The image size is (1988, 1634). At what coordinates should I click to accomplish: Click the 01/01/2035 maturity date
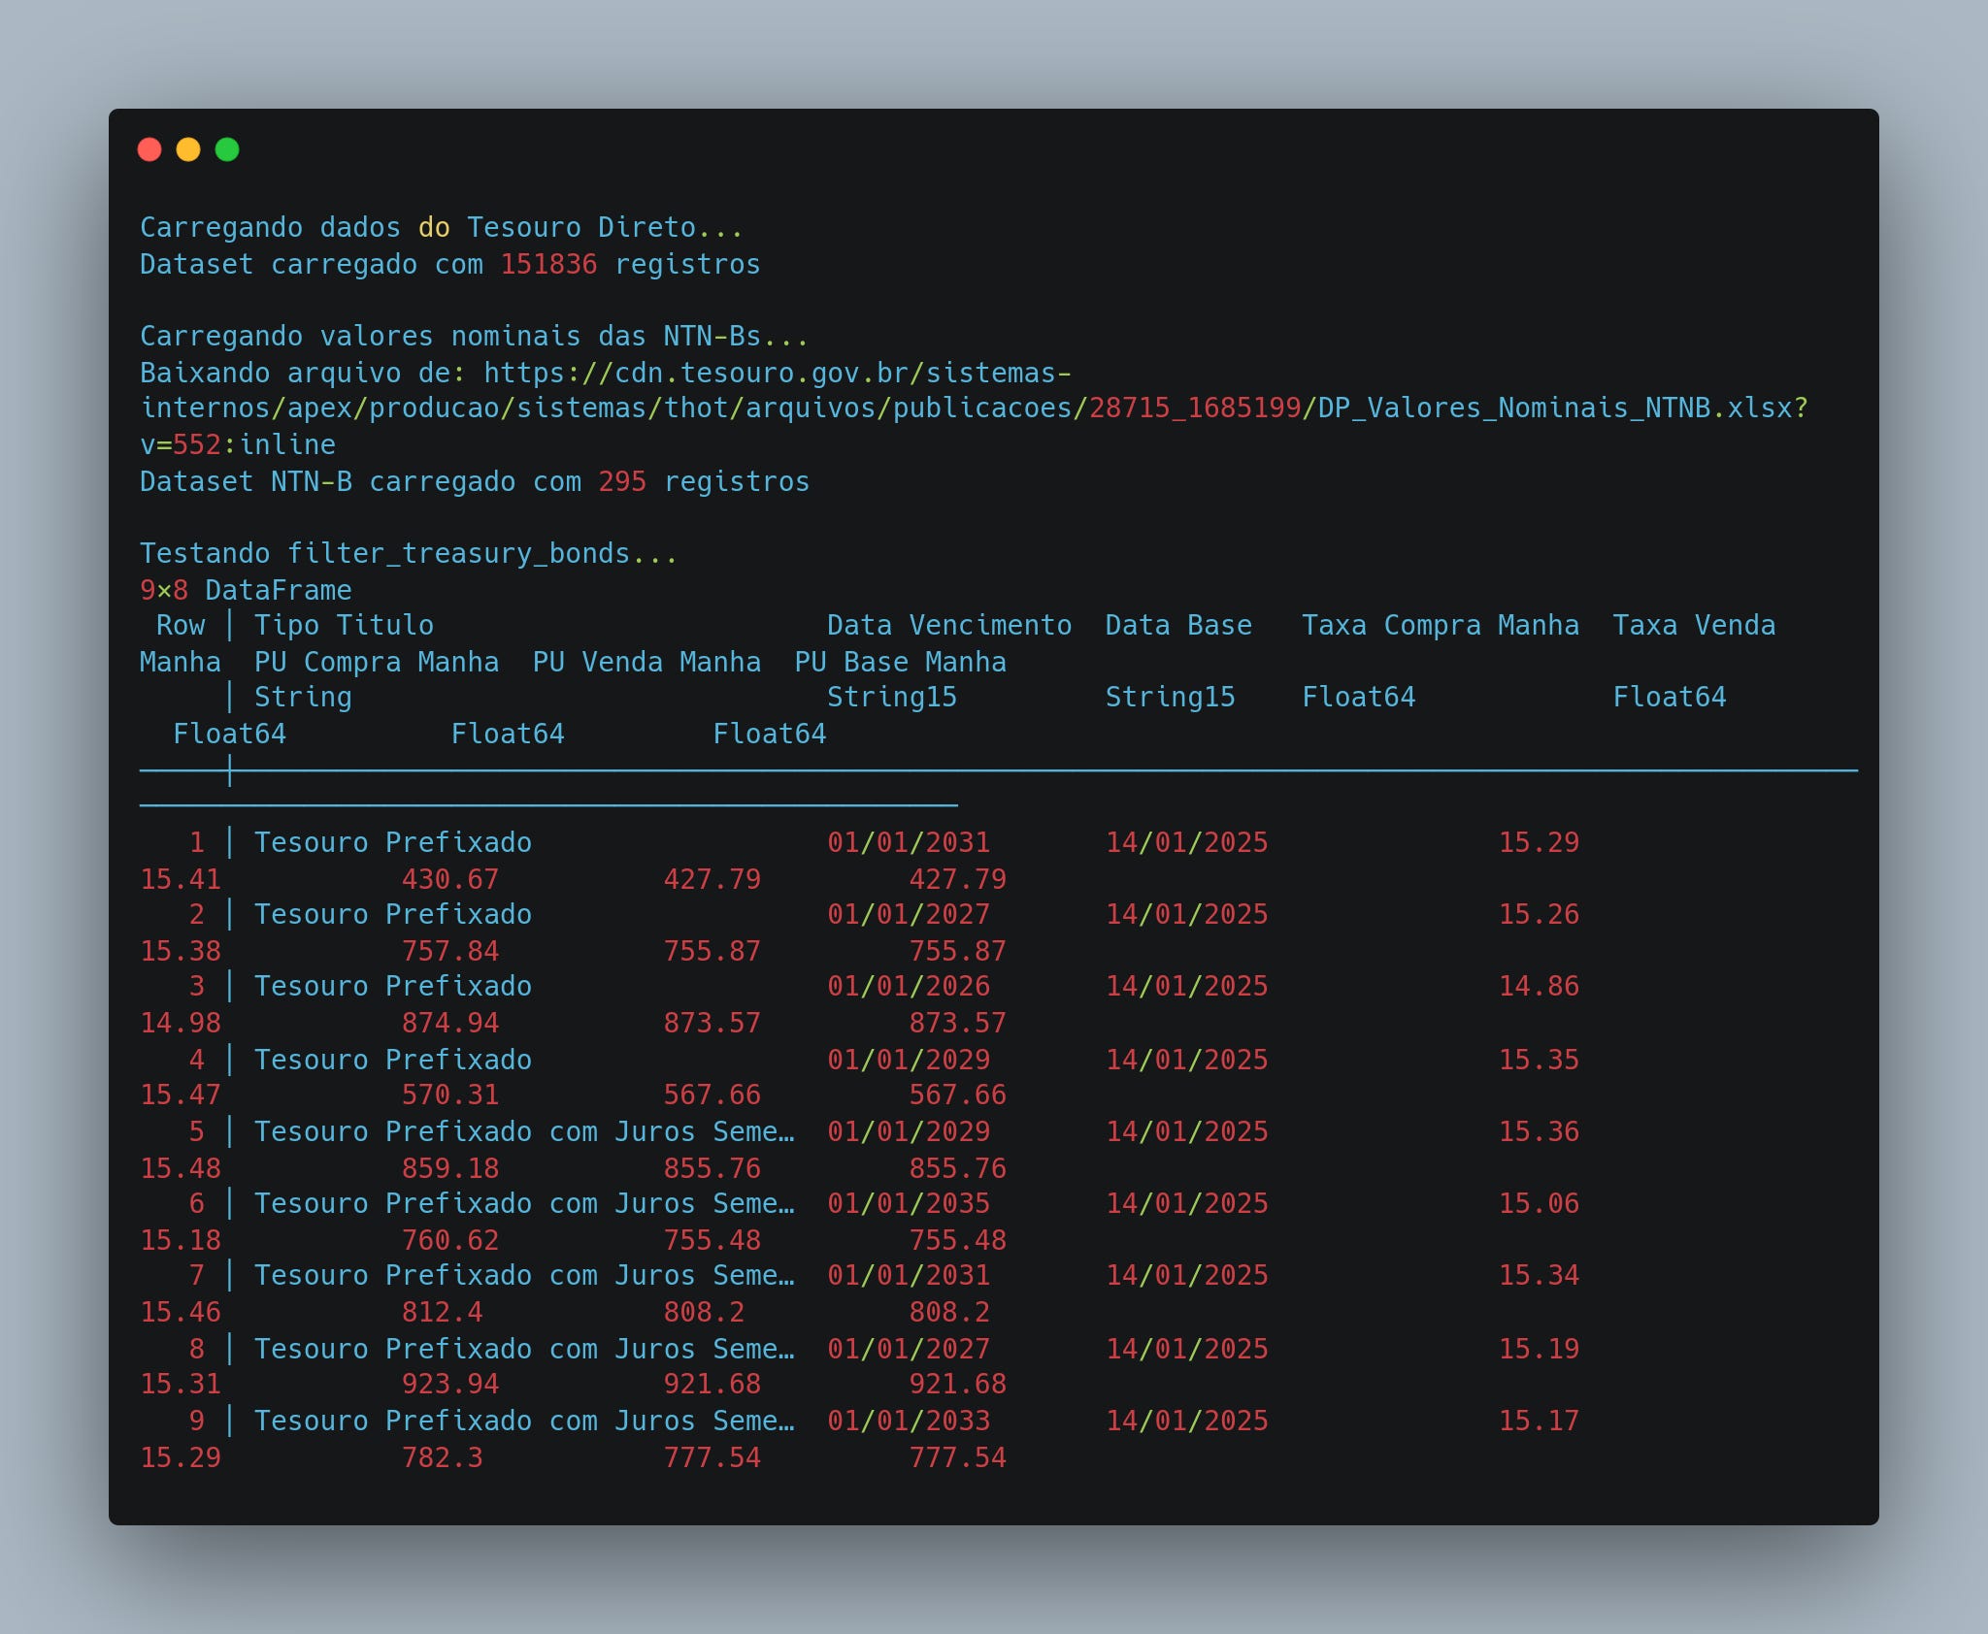click(x=908, y=1203)
